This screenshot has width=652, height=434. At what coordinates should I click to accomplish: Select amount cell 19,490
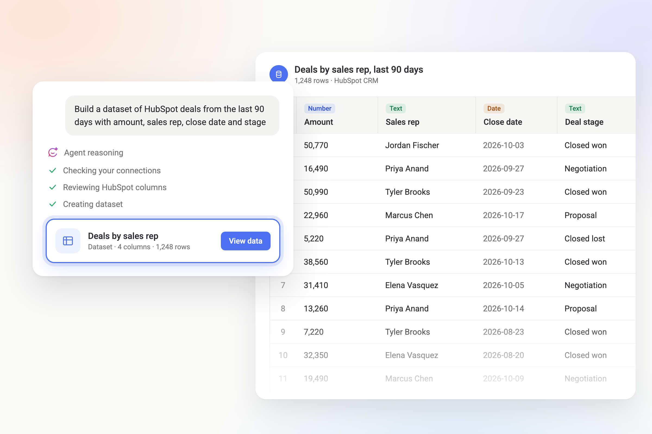coord(316,378)
